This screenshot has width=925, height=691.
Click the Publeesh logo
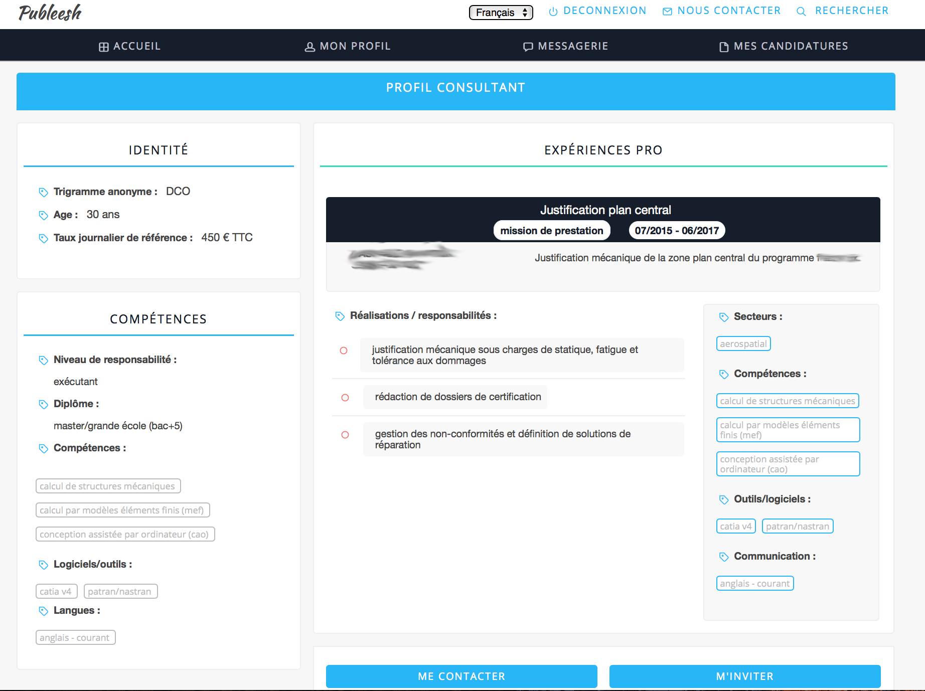[50, 13]
